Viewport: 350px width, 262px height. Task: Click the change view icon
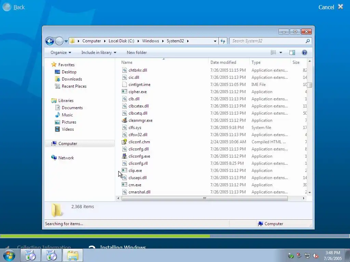[x=273, y=52]
